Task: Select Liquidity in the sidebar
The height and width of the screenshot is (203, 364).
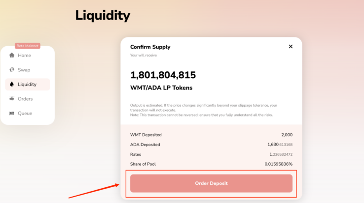Action: click(x=28, y=84)
